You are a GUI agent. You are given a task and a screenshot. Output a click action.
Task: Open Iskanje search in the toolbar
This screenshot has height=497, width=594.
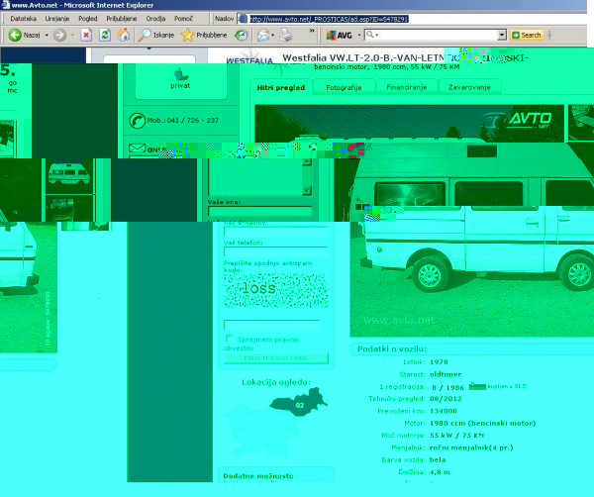pyautogui.click(x=155, y=35)
